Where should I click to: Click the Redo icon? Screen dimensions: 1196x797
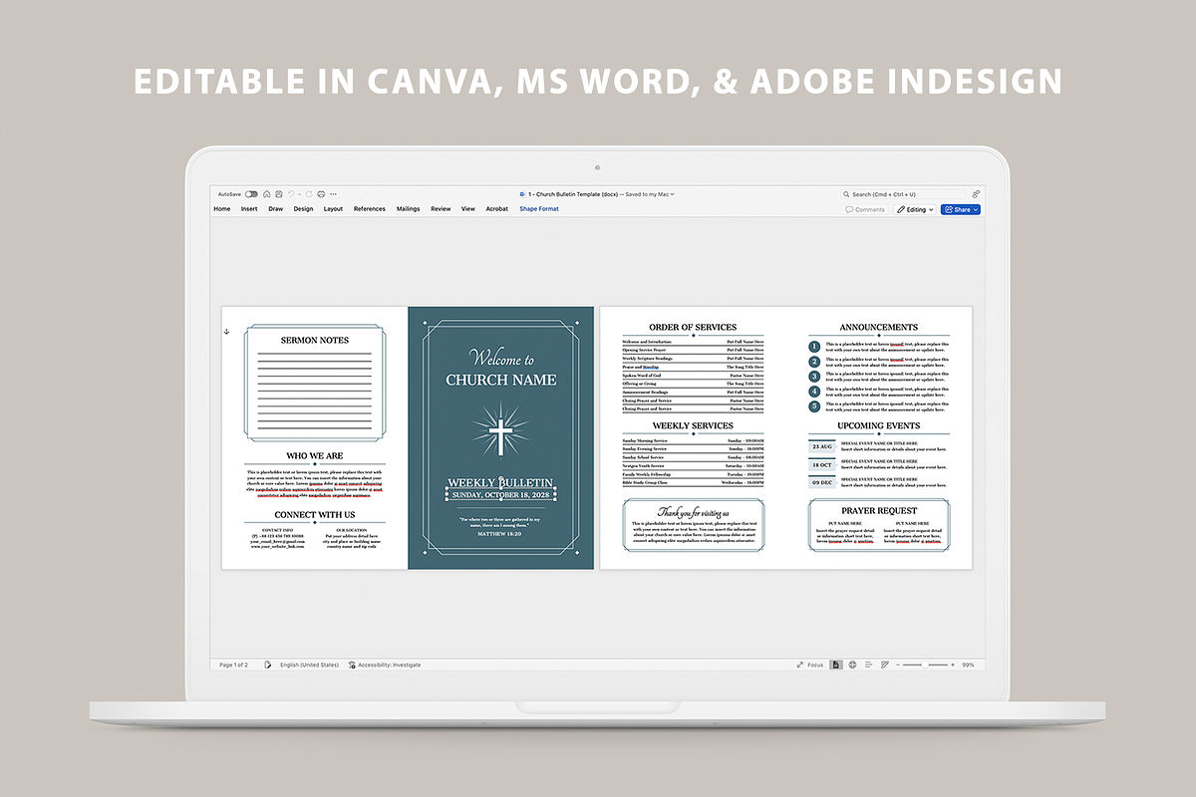309,194
